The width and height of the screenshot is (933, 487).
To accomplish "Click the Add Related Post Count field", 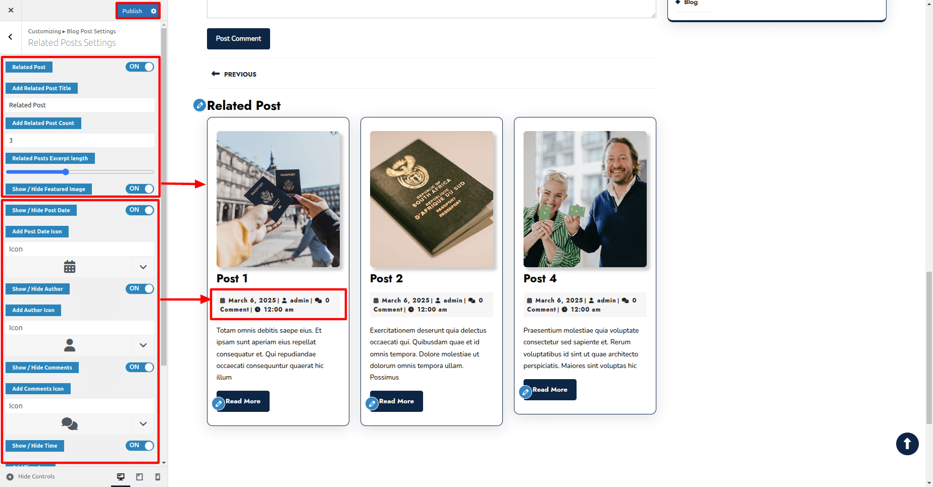I will 80,140.
